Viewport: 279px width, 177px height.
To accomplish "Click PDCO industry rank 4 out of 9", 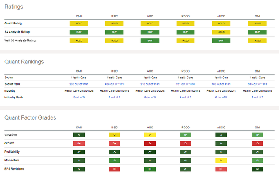I will 185,97.
